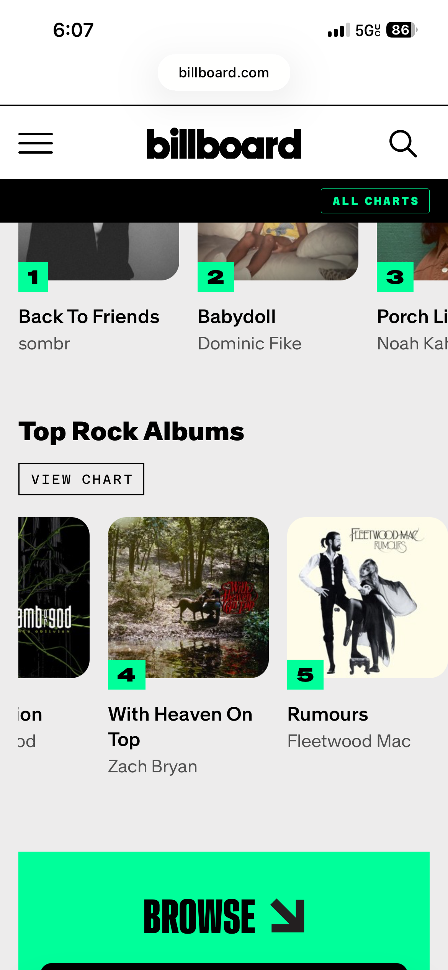Screen dimensions: 448x970
Task: Tap the number 5 rank badge
Action: 305,675
